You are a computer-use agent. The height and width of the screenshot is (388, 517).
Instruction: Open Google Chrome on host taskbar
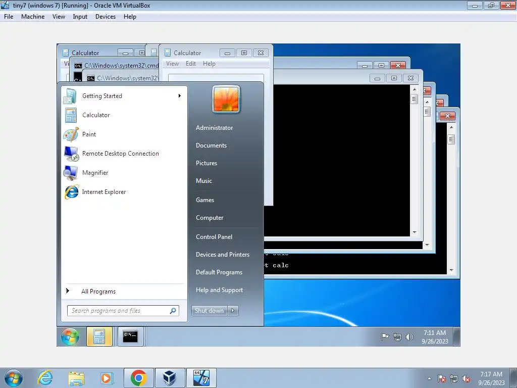pos(138,378)
